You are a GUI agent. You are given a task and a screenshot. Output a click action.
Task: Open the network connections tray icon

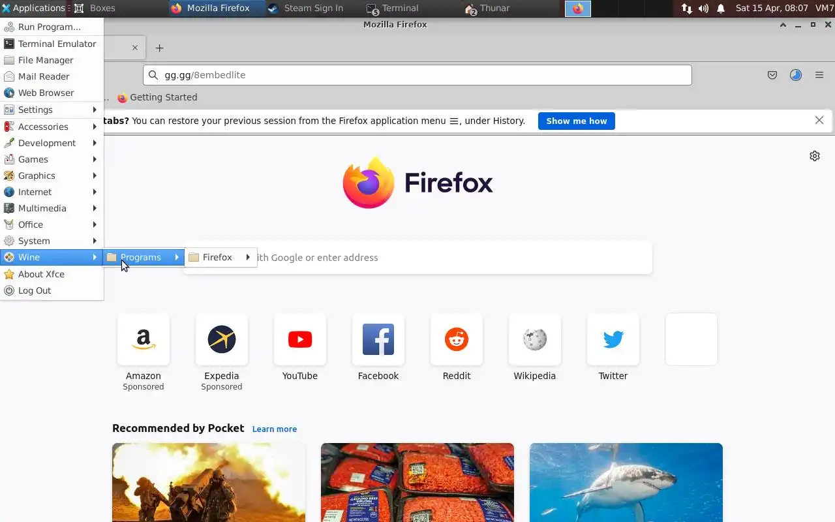[686, 8]
